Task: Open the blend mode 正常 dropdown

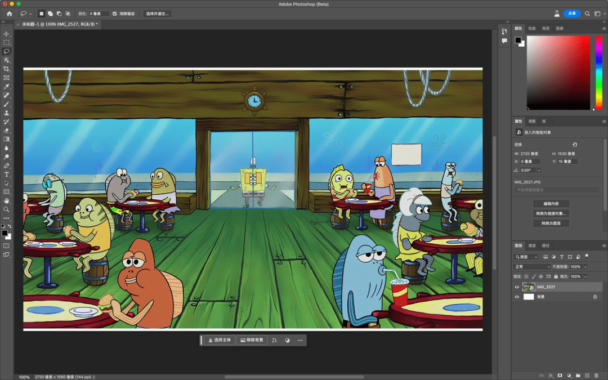Action: [x=532, y=267]
